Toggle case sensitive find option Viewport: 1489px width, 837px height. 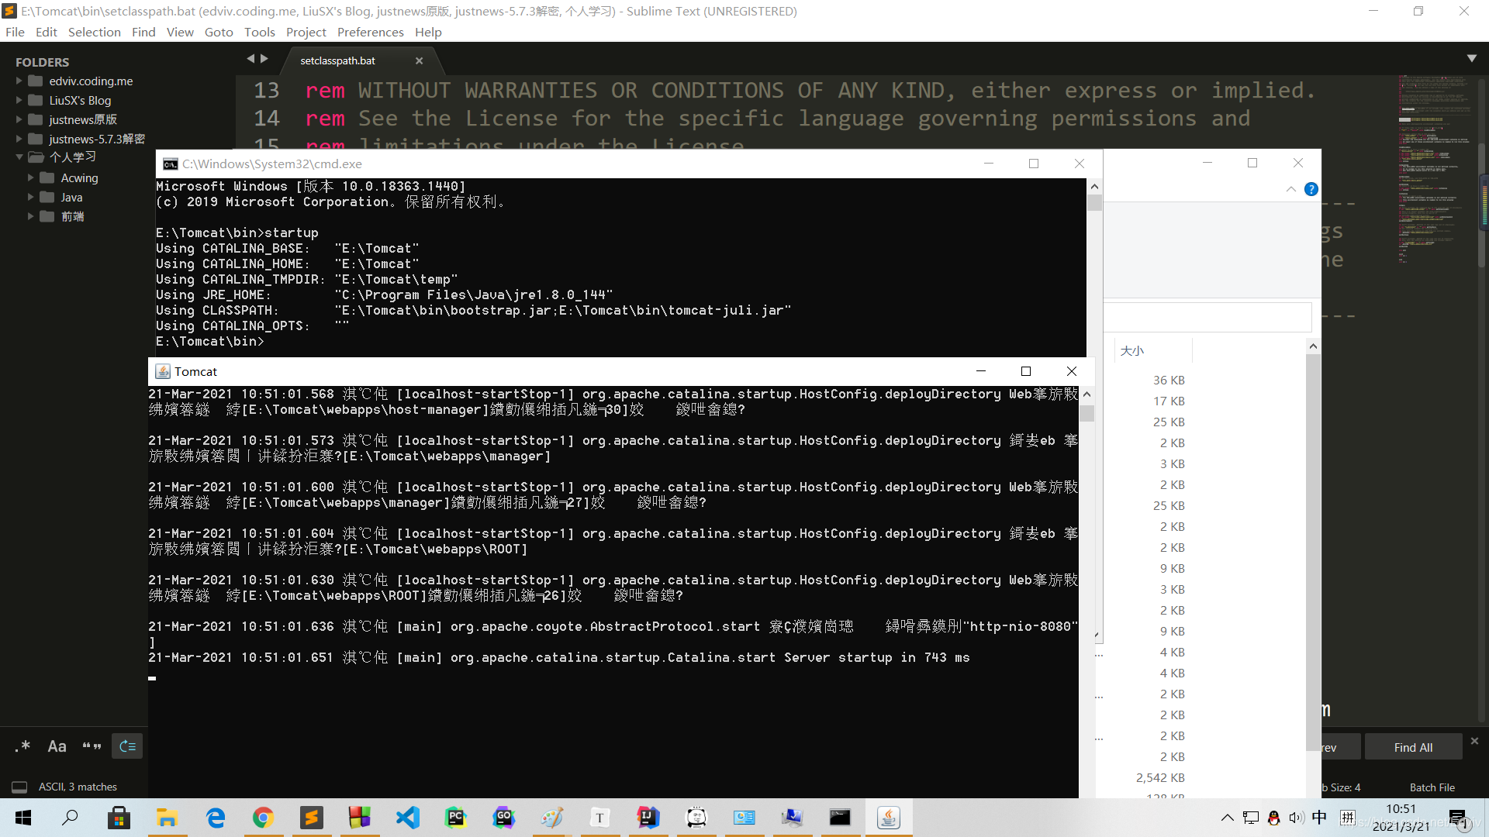(x=57, y=746)
